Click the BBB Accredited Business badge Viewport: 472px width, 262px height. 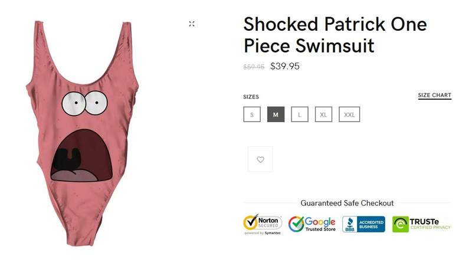click(363, 224)
